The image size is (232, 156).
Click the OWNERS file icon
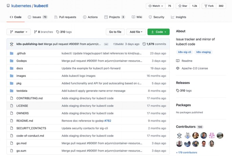pyautogui.click(x=12, y=113)
